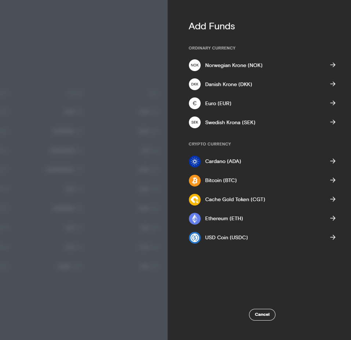Click the Danish Krone DKK badge icon
The height and width of the screenshot is (340, 351).
(x=195, y=84)
